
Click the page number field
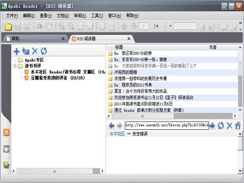tap(144, 26)
